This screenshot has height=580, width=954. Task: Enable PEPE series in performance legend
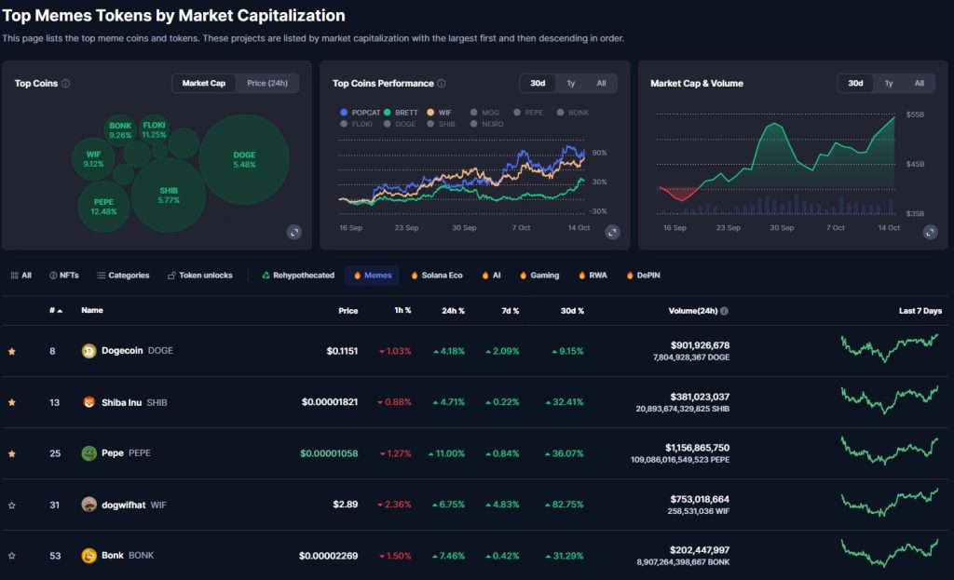click(x=528, y=113)
